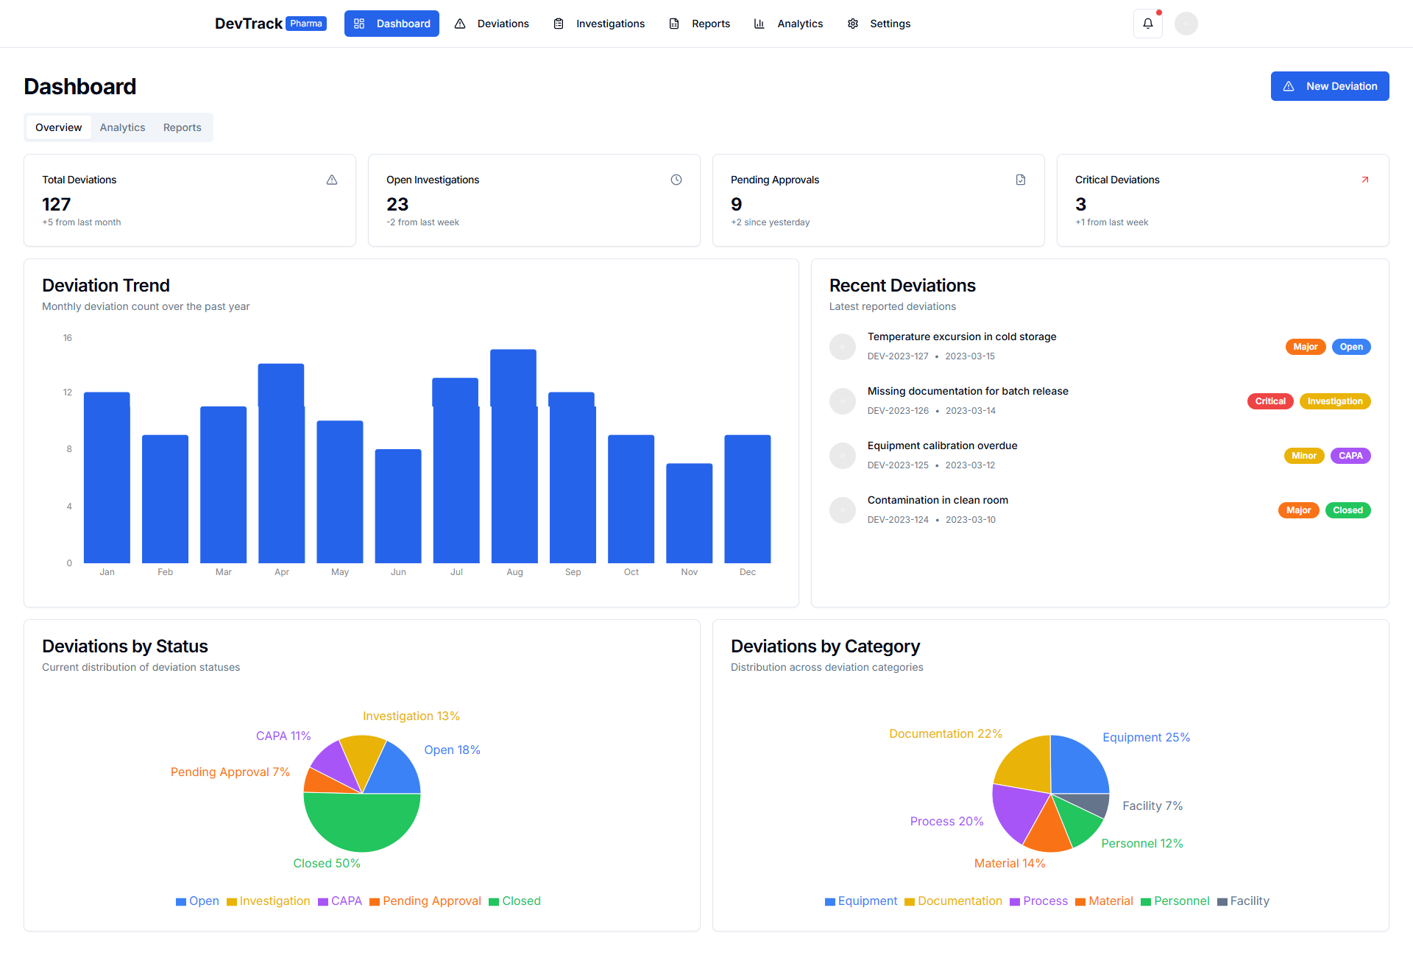Click the August bar in Deviation Trend

(x=514, y=457)
